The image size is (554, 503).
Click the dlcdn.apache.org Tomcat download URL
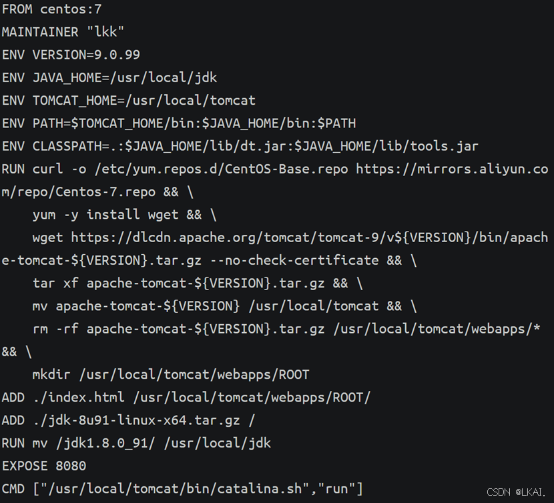click(x=309, y=237)
